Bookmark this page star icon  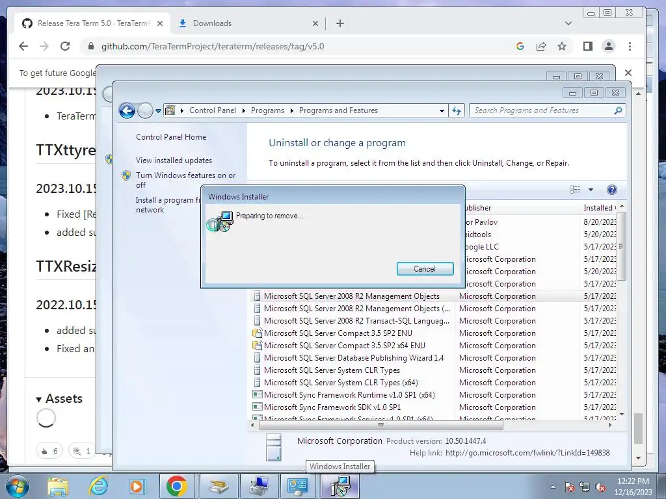click(x=562, y=46)
